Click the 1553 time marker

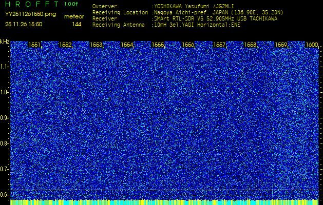(x=96, y=45)
